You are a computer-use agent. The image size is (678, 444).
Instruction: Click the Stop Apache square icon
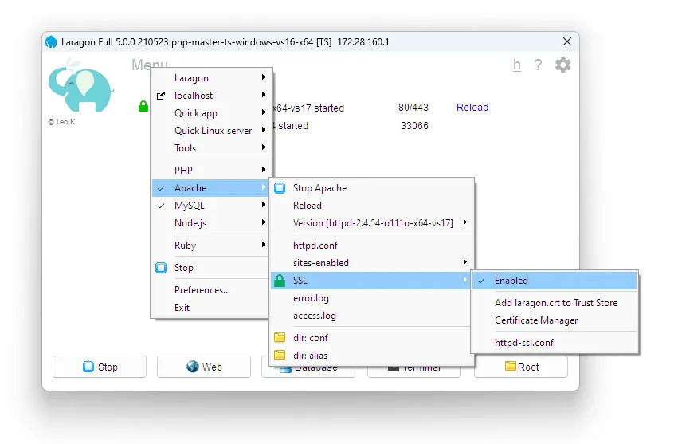tap(279, 188)
